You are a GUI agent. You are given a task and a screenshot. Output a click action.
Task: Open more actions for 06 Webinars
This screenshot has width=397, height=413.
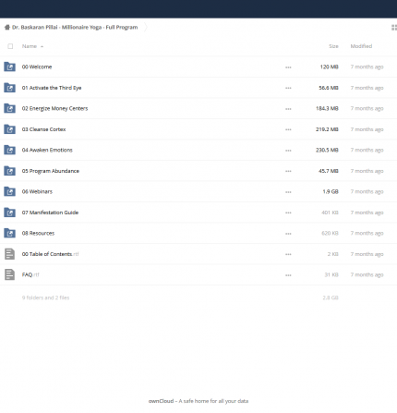[x=288, y=192]
